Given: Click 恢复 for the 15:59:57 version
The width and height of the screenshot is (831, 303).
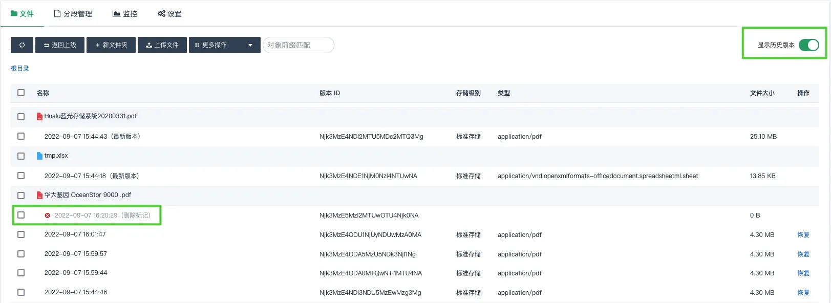Looking at the screenshot, I should tap(803, 254).
